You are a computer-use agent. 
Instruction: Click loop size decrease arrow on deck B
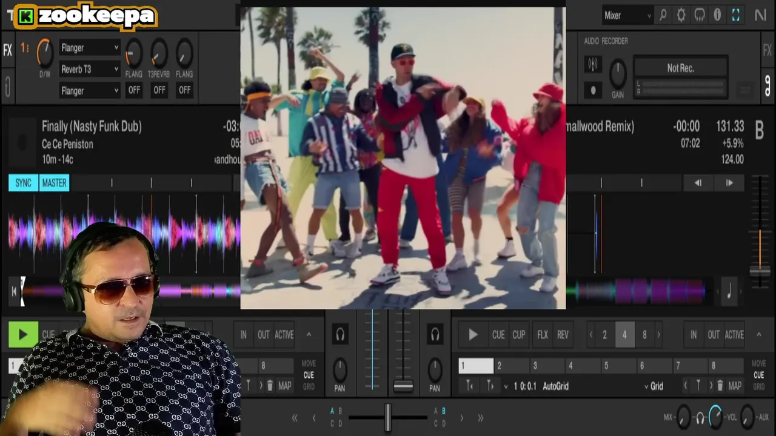[591, 335]
